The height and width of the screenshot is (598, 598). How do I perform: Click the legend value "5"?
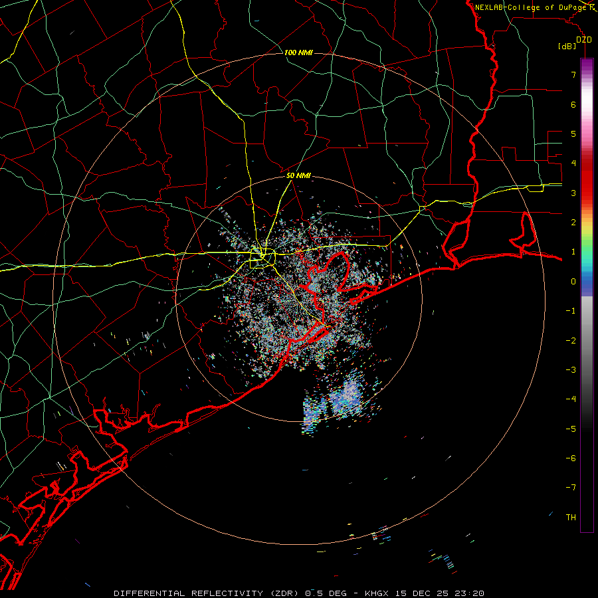coord(573,134)
